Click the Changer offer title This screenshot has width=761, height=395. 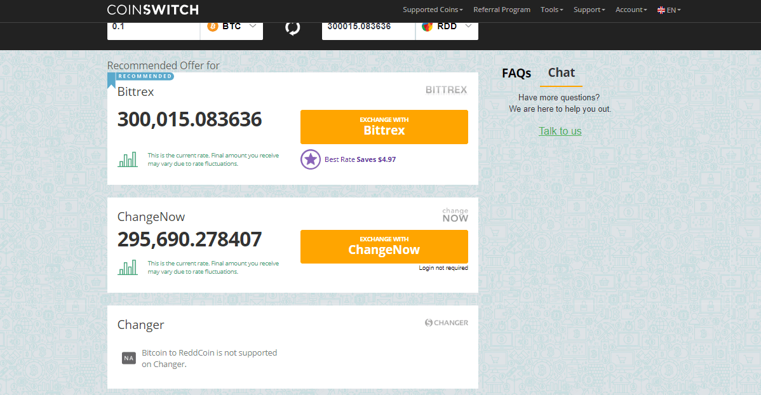coord(141,325)
